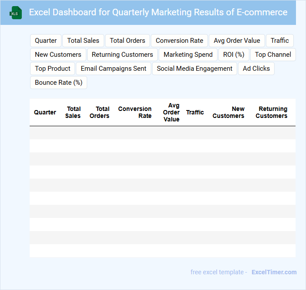Click the Returning Customers table column header
306x290 pixels.
271,112
